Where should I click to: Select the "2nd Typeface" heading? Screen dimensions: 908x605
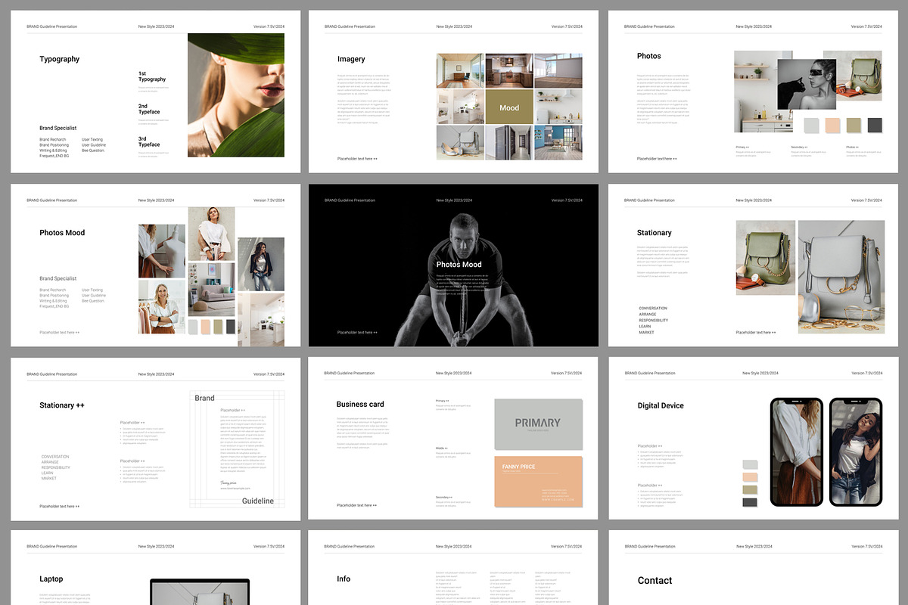coord(148,109)
